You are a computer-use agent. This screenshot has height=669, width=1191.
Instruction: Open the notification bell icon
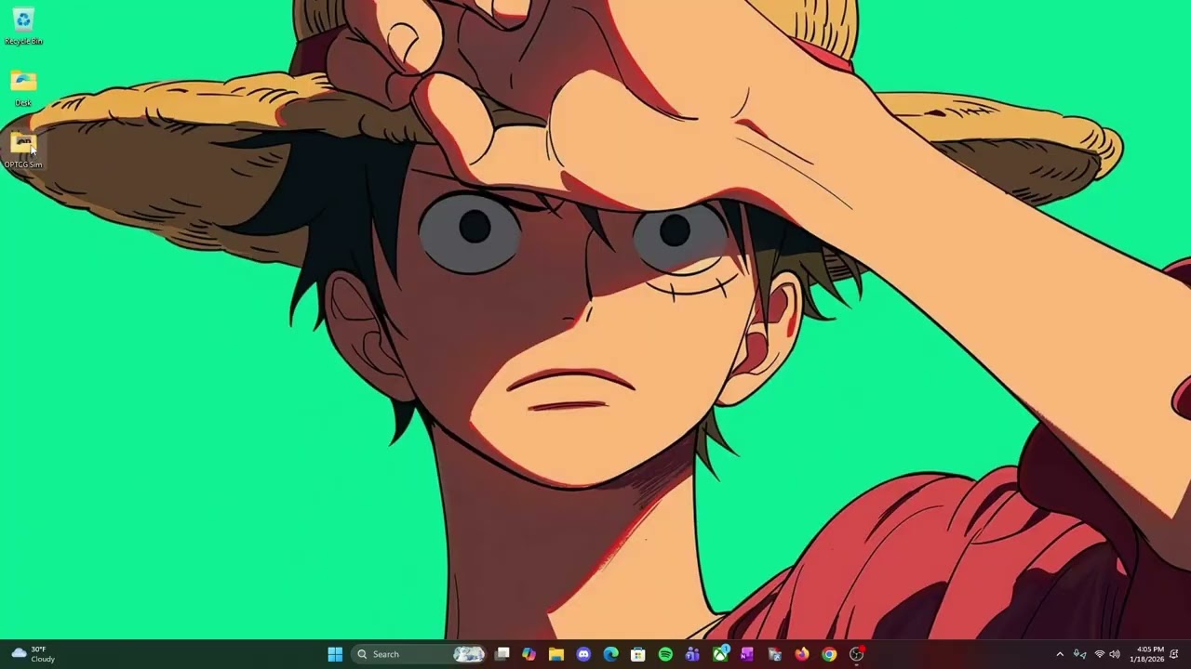pos(1174,654)
